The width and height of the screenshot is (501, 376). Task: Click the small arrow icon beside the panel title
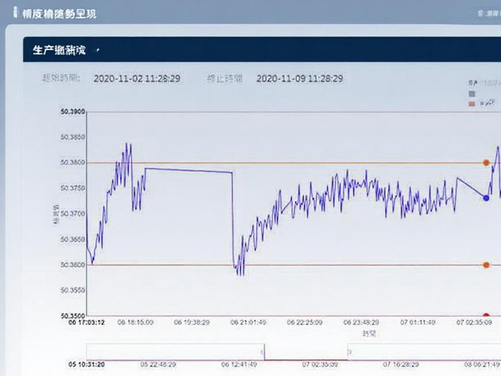coord(97,50)
